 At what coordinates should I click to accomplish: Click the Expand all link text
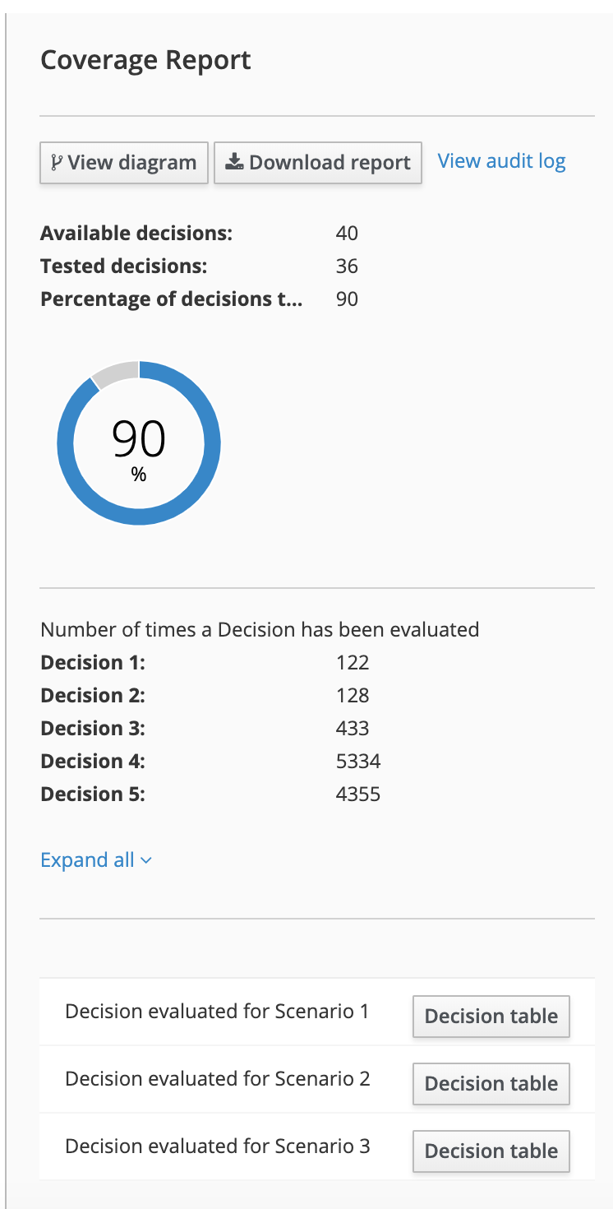pyautogui.click(x=87, y=860)
